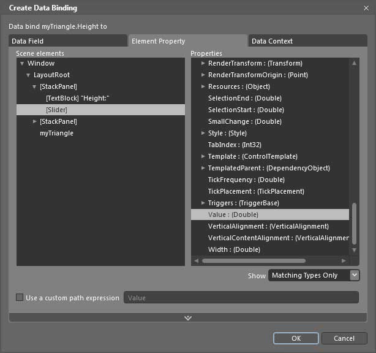376x353 pixels.
Task: Confirm the binding with OK
Action: click(296, 338)
